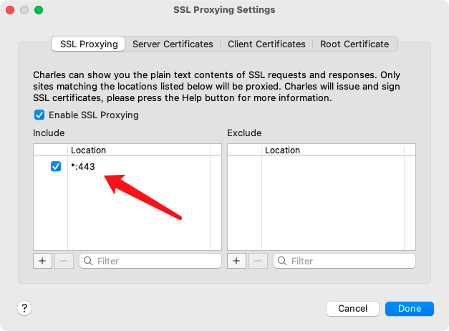Viewport: 449px width, 331px height.
Task: Add a new Exclude location with plus button
Action: click(236, 261)
